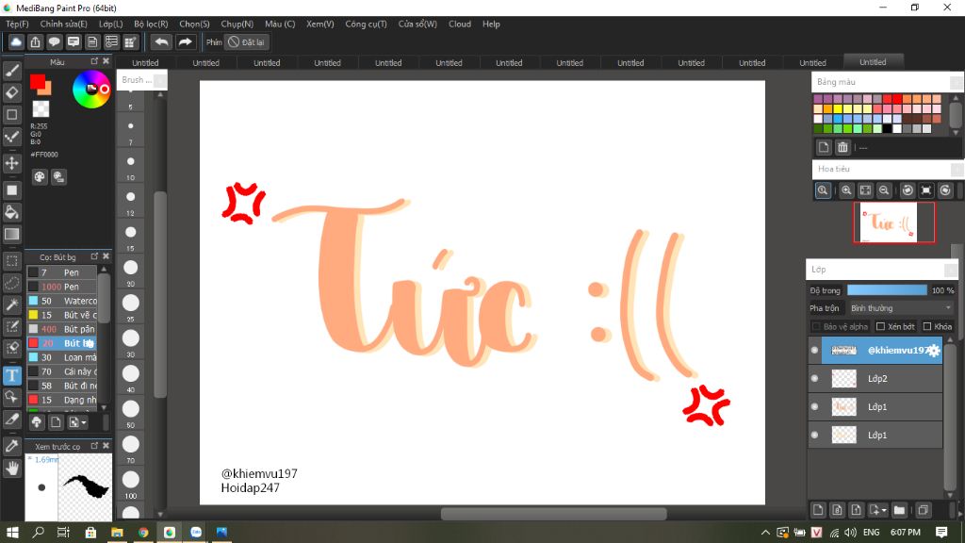
Task: Open the Hoa tiêu panel menu button
Action: [x=957, y=169]
